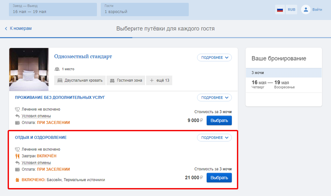This screenshot has width=331, height=196.
Task: Open the RUB currency selector
Action: (292, 10)
